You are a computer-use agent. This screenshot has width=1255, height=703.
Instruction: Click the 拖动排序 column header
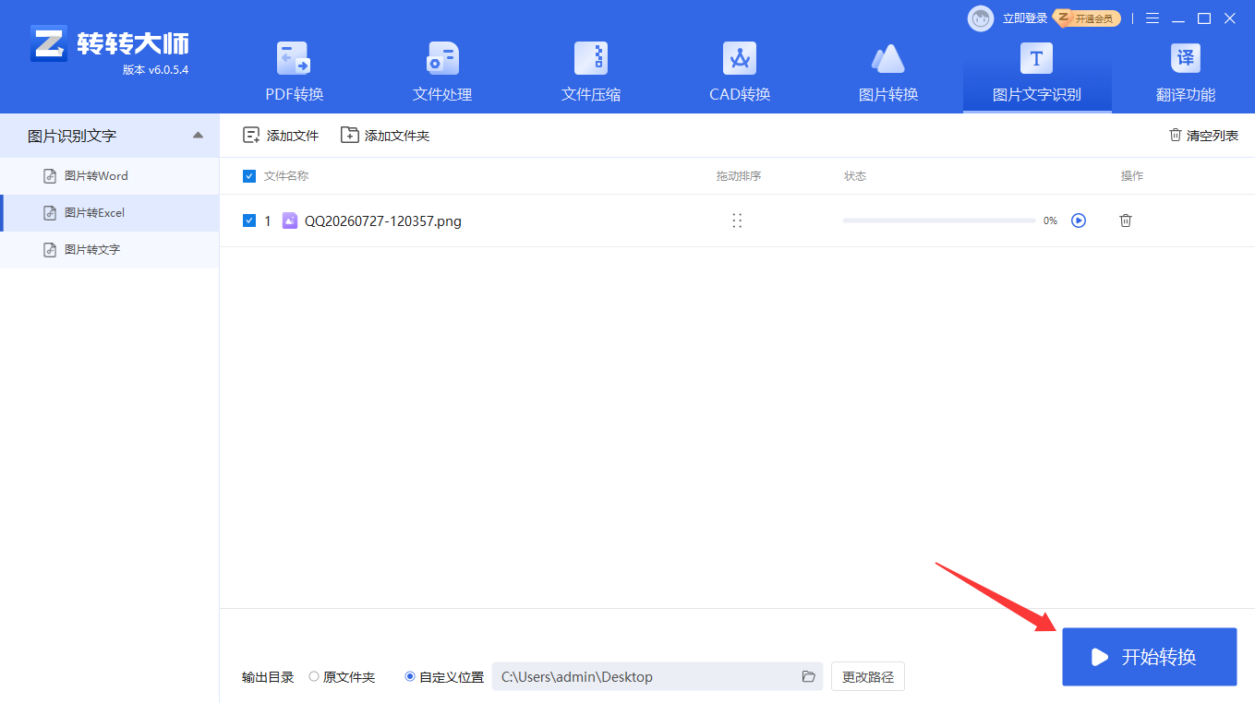[739, 176]
